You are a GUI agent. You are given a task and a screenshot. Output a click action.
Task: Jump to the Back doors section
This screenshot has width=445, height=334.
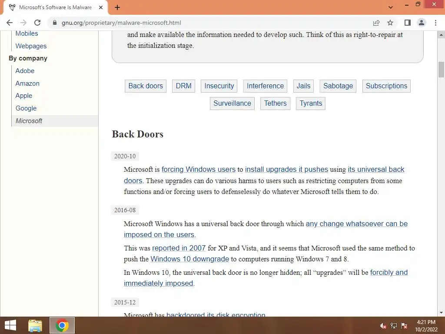pos(146,86)
